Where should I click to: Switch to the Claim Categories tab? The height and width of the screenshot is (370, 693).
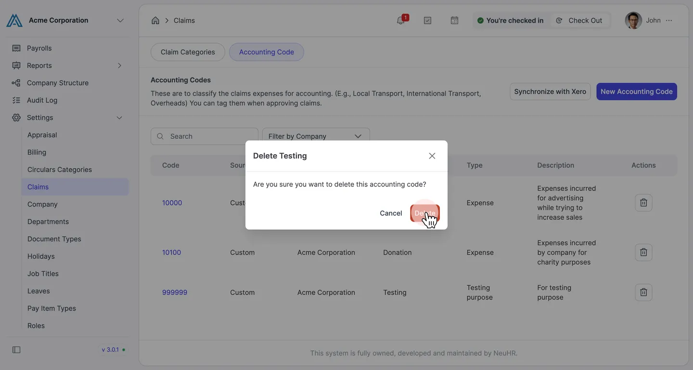[x=188, y=52]
